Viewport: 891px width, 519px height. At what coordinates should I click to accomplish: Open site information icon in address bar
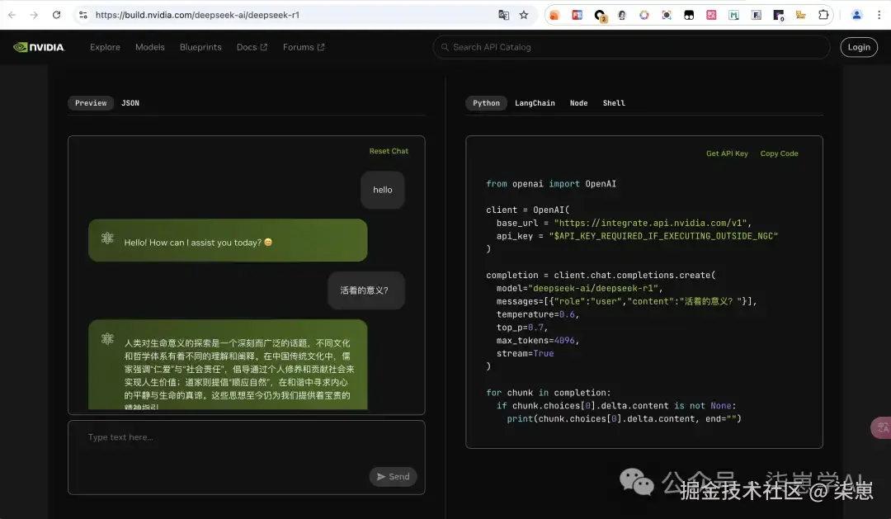pos(83,15)
